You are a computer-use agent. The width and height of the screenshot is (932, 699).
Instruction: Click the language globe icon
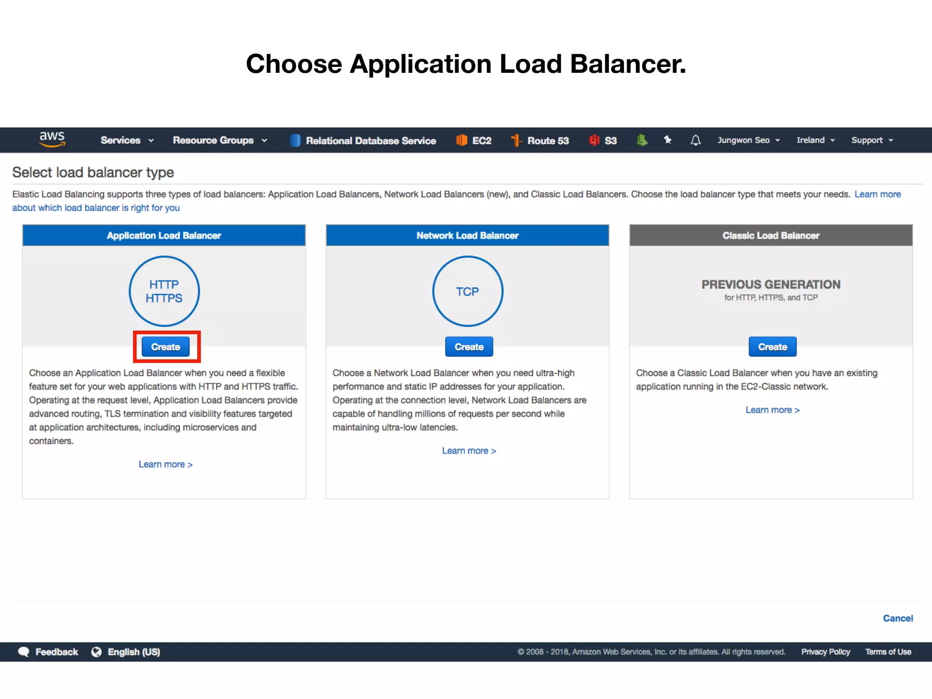click(96, 652)
